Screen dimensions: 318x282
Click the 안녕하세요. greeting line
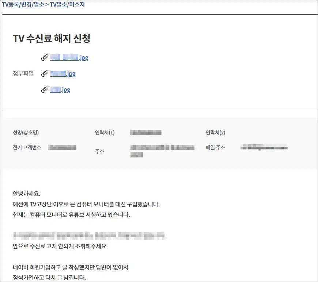27,194
